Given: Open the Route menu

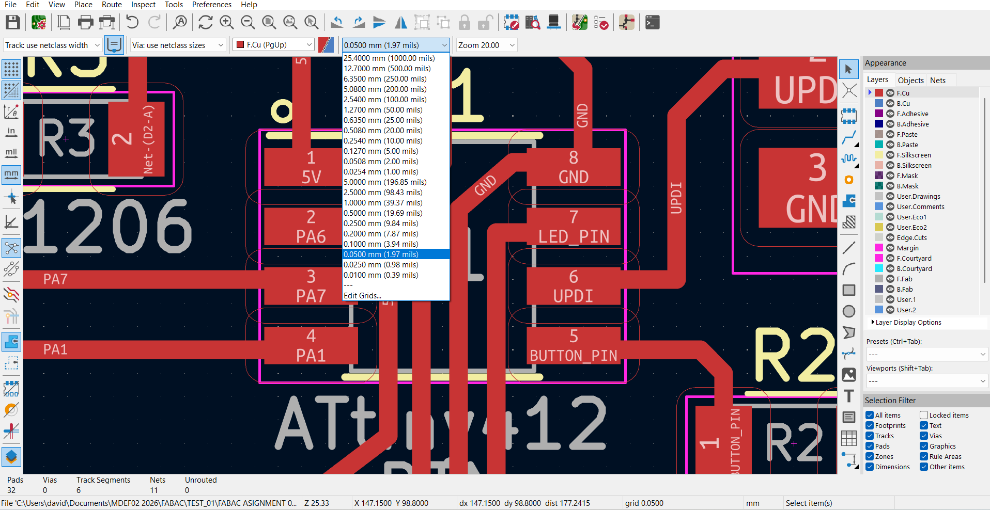Looking at the screenshot, I should 112,5.
